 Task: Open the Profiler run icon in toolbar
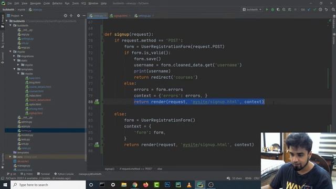283,9
